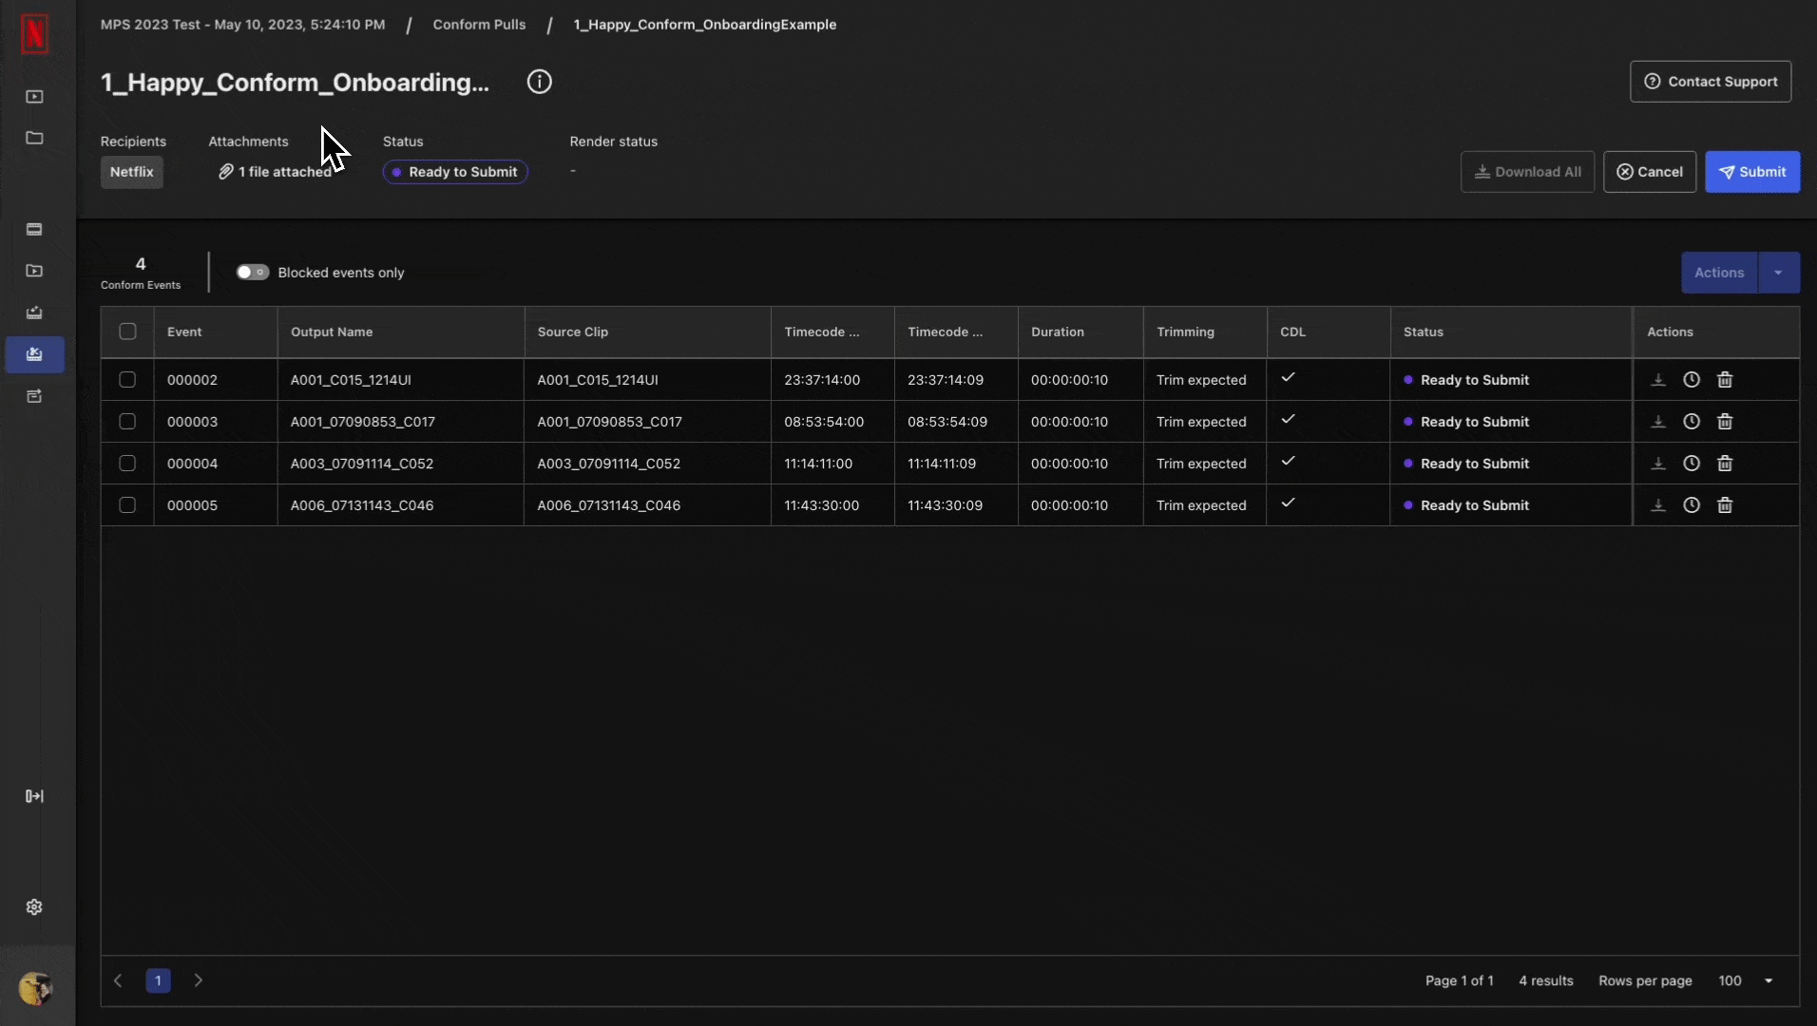Check the select-all checkbox in the table header

coord(127,332)
